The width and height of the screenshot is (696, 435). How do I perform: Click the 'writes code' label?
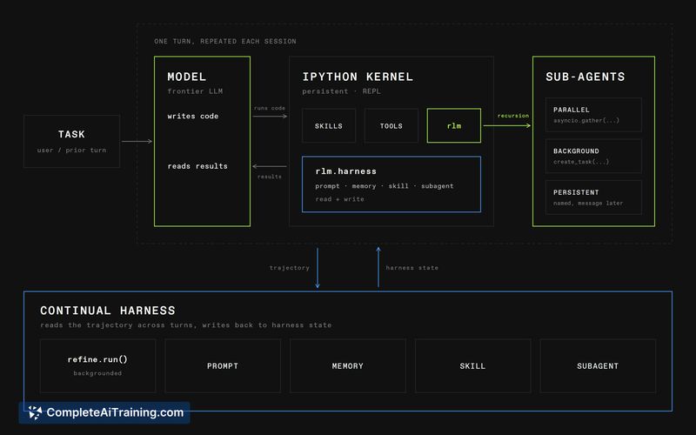192,116
